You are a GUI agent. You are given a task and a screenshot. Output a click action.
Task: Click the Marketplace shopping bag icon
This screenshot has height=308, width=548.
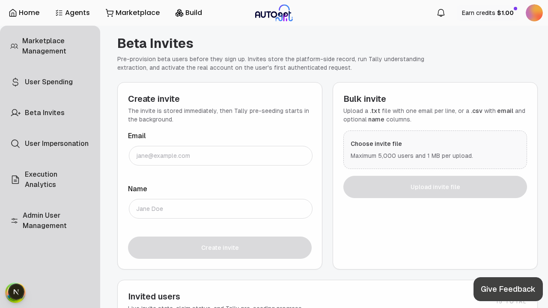(109, 12)
